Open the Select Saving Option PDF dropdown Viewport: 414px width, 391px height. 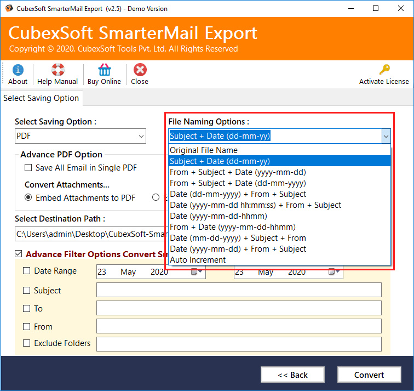(81, 136)
